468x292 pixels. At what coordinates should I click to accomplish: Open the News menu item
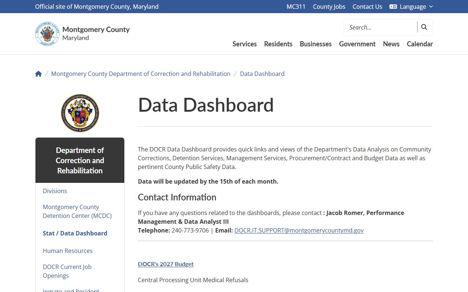click(x=391, y=44)
